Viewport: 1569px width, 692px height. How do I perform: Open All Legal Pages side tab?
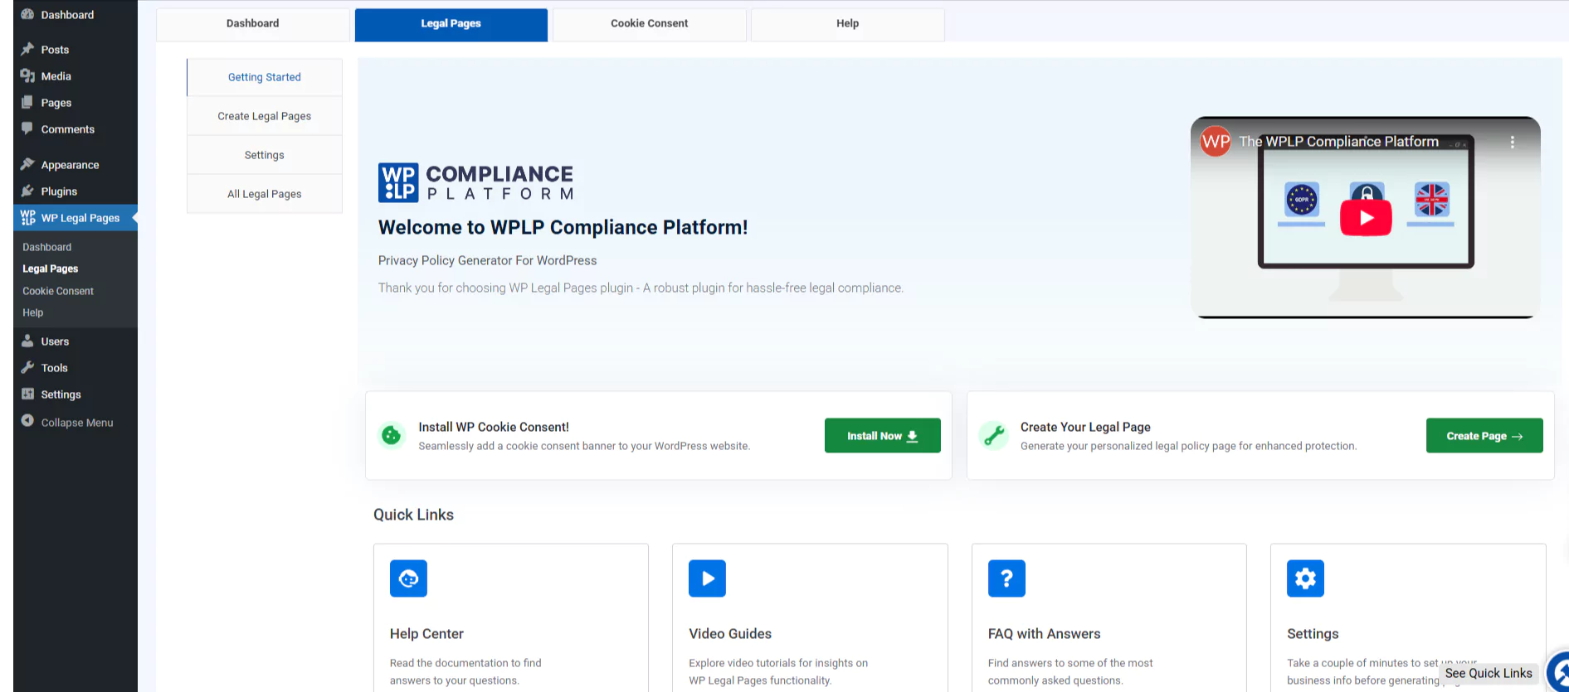pos(265,194)
